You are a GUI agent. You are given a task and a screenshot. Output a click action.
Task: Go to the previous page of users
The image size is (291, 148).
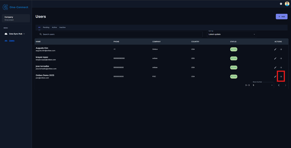279,85
